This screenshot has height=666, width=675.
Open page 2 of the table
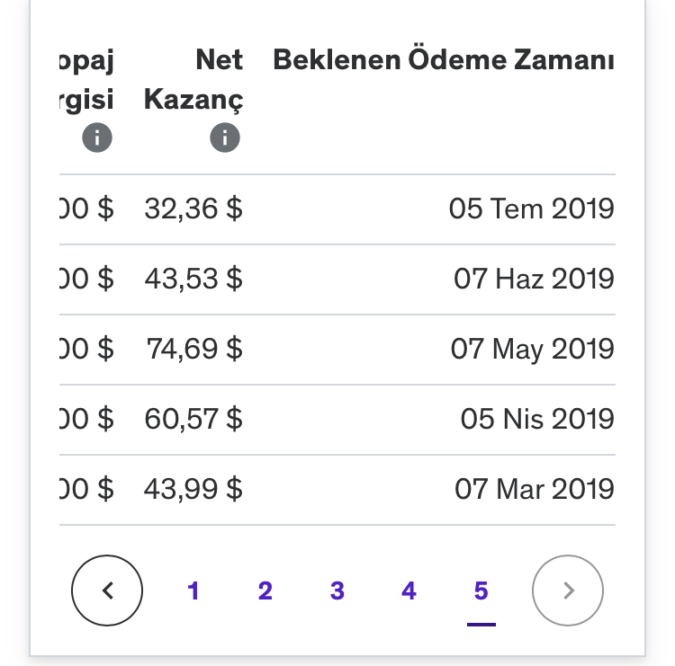tap(265, 591)
